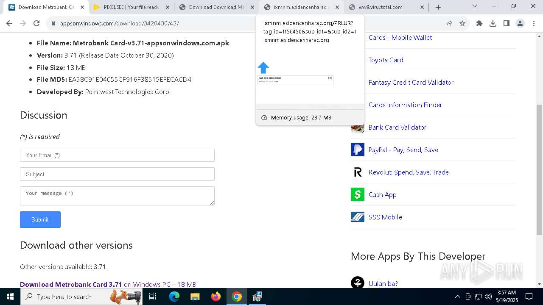Click the tab preview thumbnail image
The image size is (543, 305).
coord(310,78)
